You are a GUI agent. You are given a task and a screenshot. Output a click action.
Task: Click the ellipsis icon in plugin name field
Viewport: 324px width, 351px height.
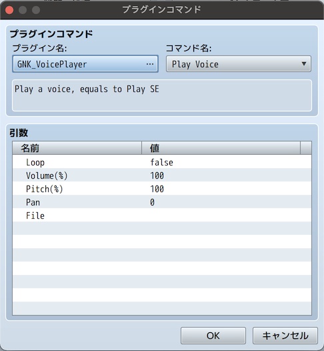pos(150,64)
